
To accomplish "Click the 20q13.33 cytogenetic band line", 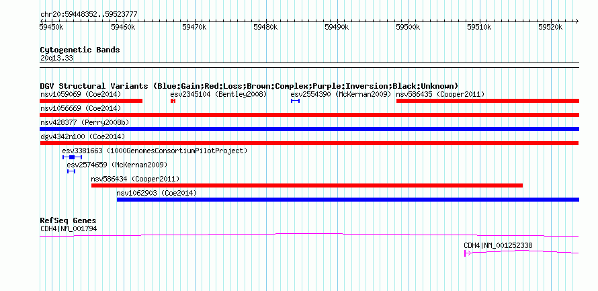I will click(309, 65).
